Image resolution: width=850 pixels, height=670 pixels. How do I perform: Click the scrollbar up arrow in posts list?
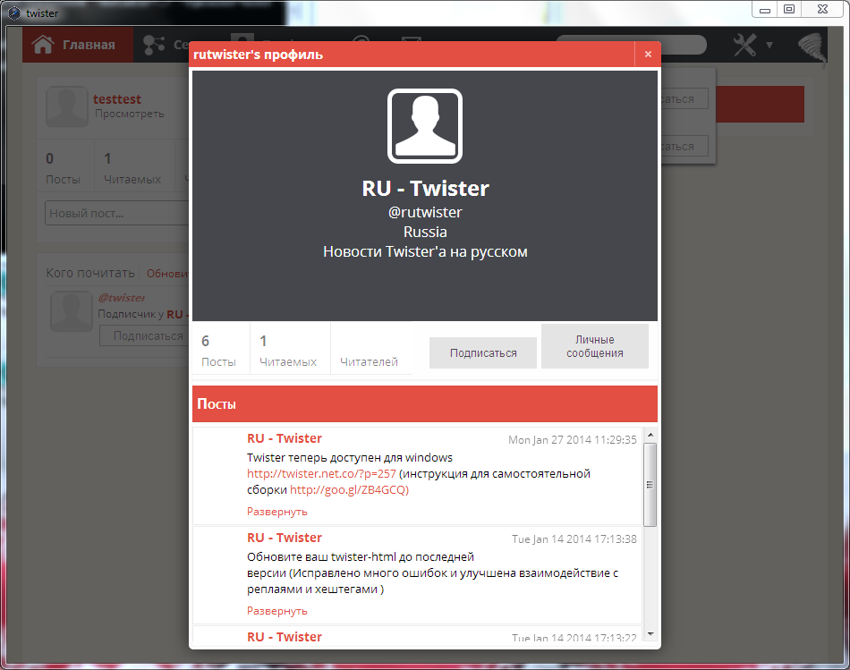[x=650, y=435]
